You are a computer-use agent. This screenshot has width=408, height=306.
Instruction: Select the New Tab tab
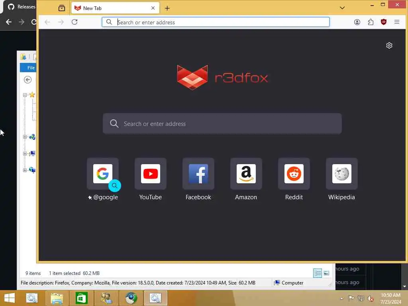point(115,8)
